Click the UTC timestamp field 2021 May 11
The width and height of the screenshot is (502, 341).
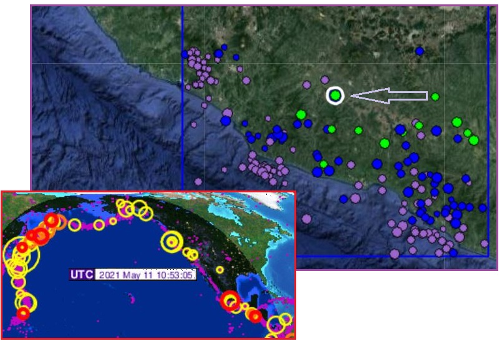(x=145, y=275)
